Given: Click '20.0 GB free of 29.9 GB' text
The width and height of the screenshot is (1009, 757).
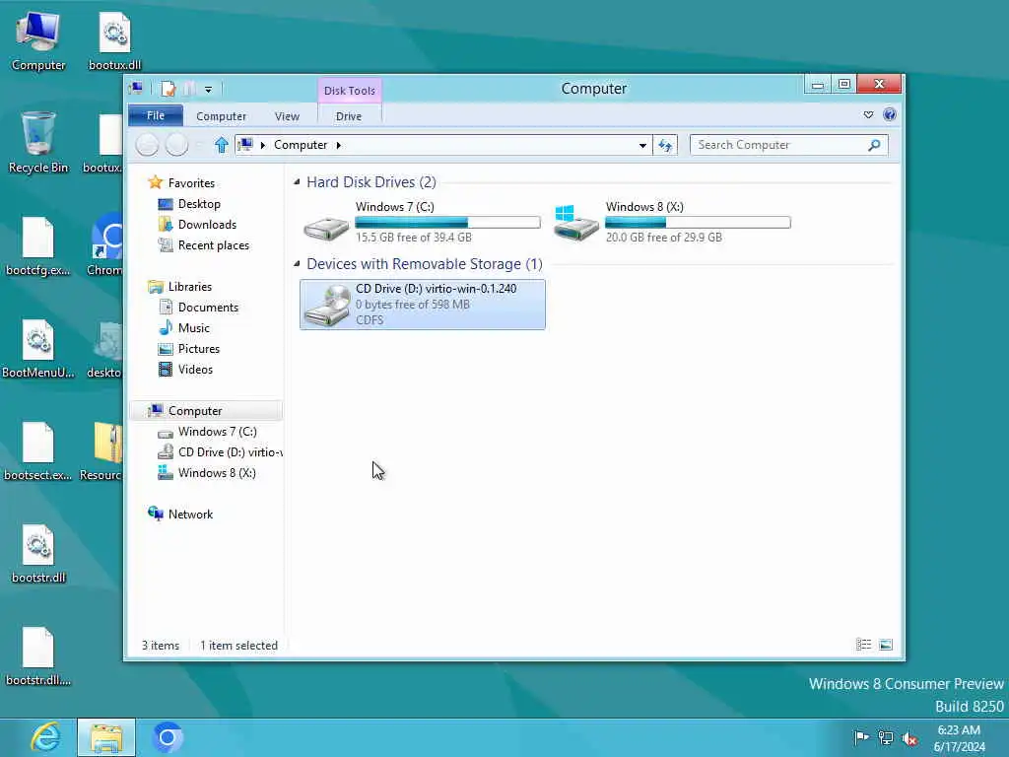Looking at the screenshot, I should [663, 238].
